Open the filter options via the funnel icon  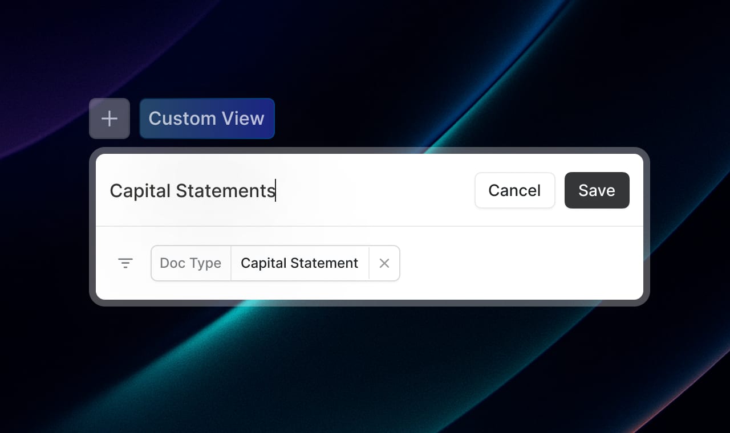coord(125,263)
